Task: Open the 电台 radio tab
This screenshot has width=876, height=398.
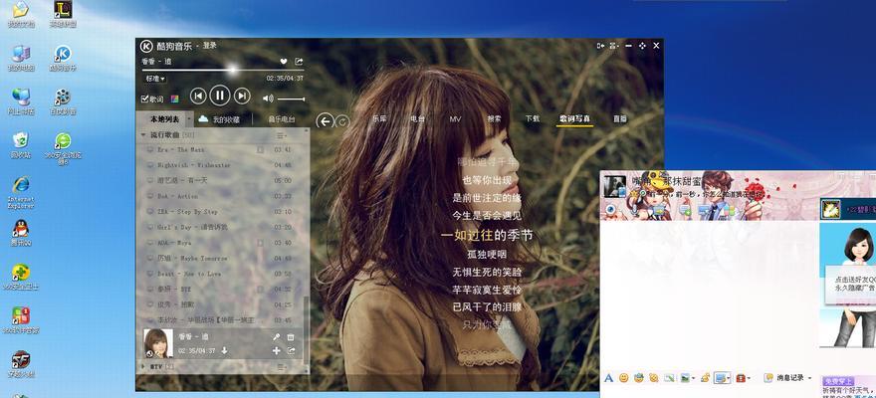Action: [417, 118]
